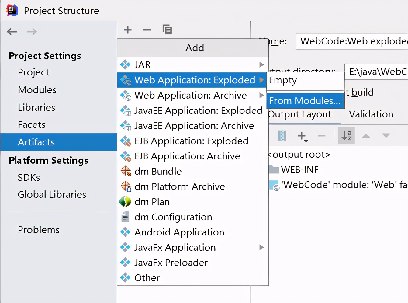Select the <output root> tree node
This screenshot has width=408, height=303.
[299, 155]
